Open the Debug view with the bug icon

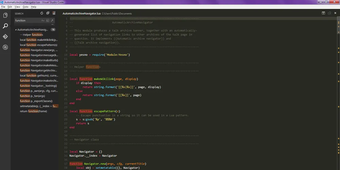(x=5, y=47)
